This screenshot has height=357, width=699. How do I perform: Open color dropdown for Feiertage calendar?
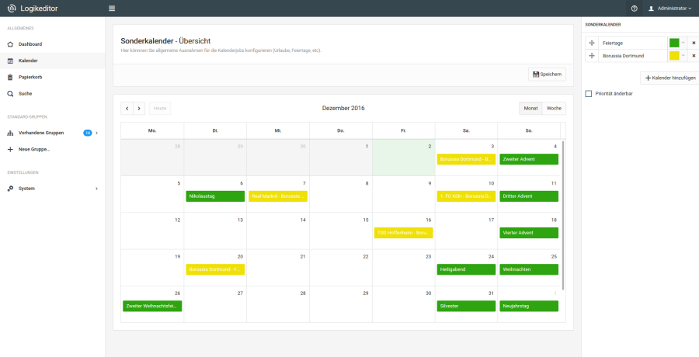pyautogui.click(x=683, y=43)
